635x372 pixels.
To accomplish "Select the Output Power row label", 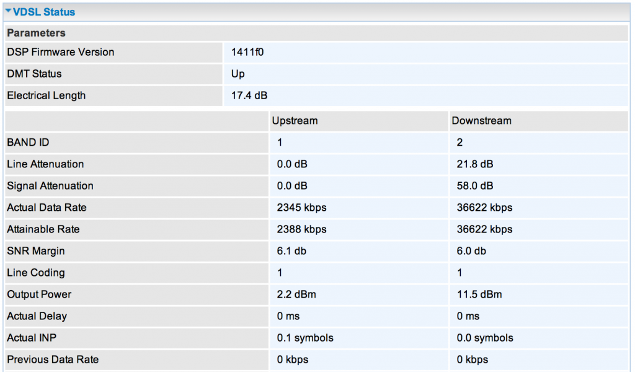I will pos(39,294).
